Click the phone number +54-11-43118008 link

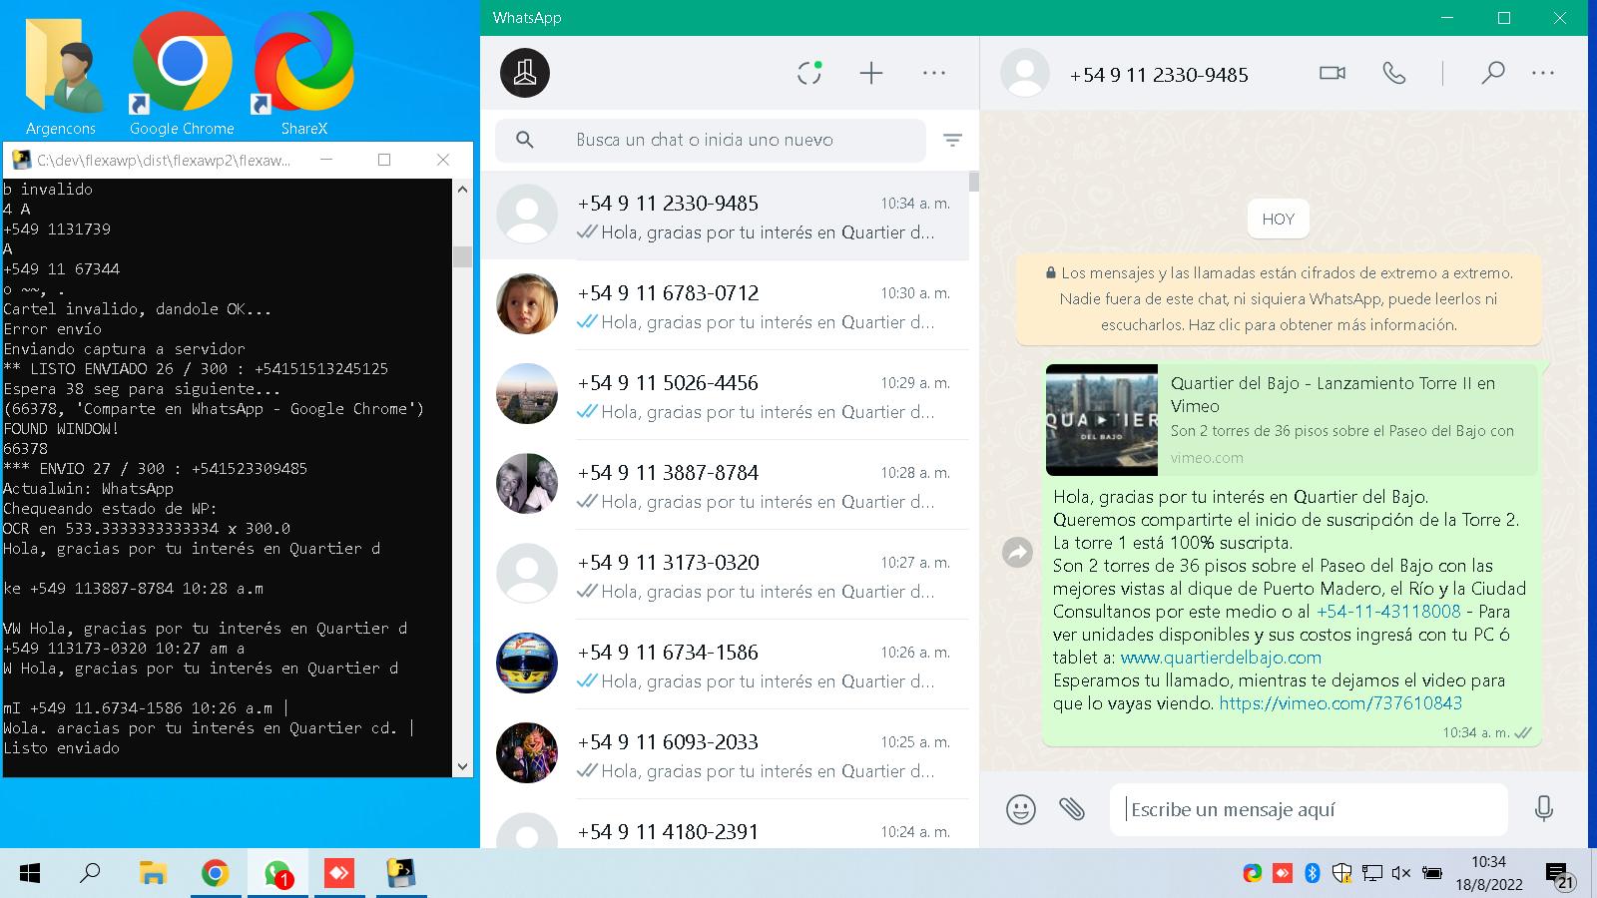1388,612
